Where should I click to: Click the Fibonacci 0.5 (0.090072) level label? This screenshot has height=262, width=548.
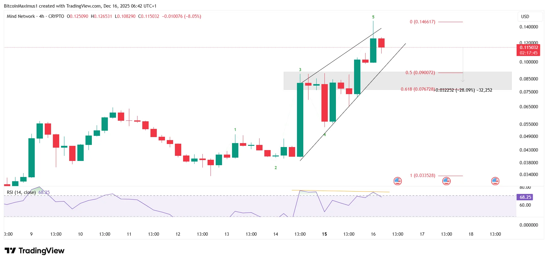(x=420, y=73)
